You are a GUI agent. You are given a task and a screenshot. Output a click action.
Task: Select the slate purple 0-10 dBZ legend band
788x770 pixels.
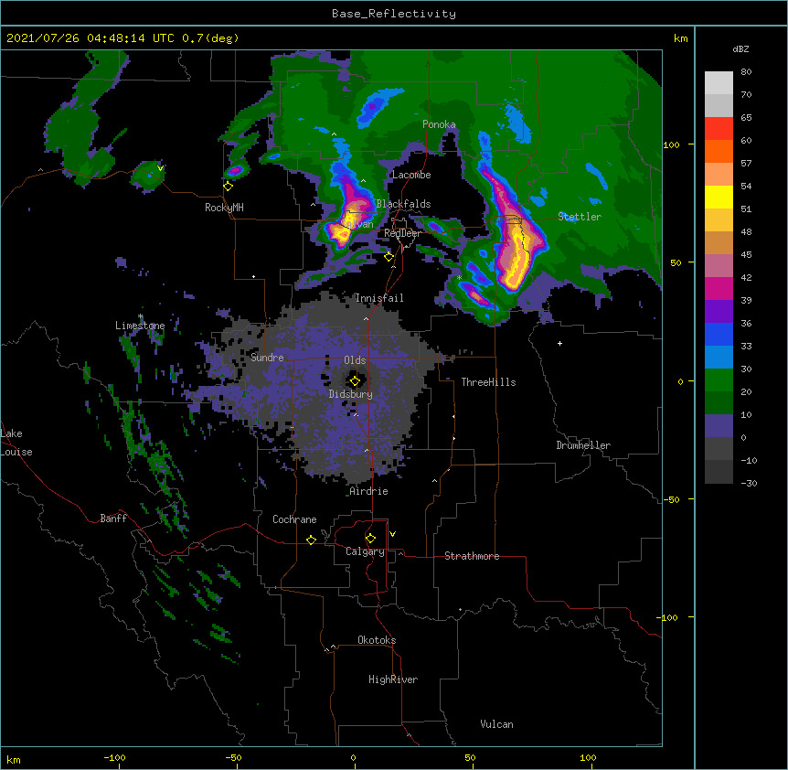[x=719, y=426]
